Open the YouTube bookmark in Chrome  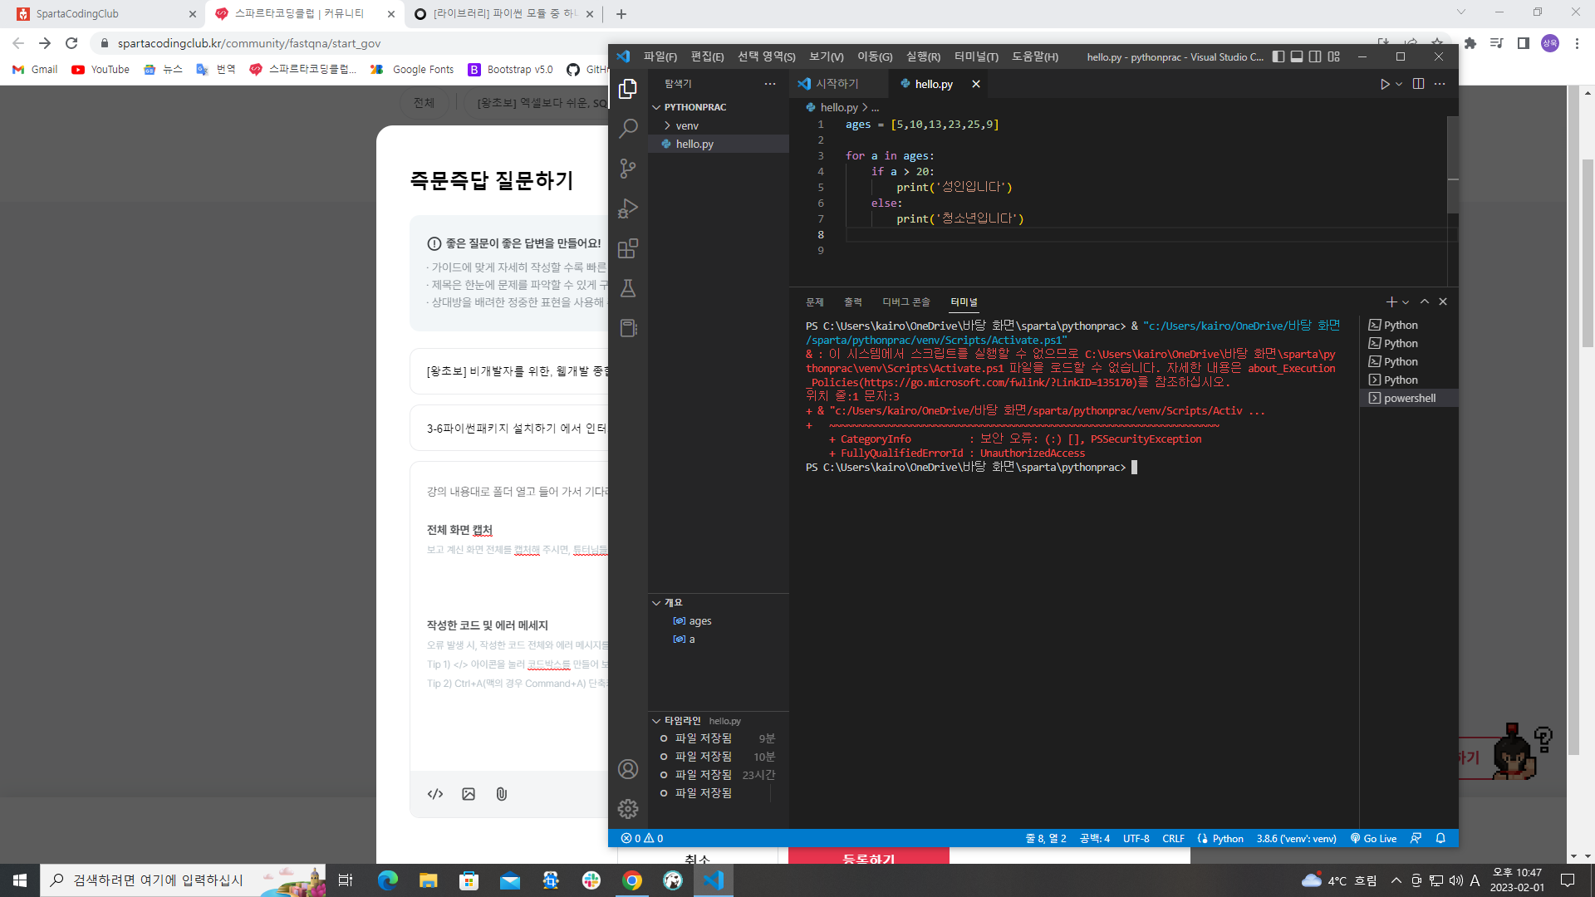point(101,70)
